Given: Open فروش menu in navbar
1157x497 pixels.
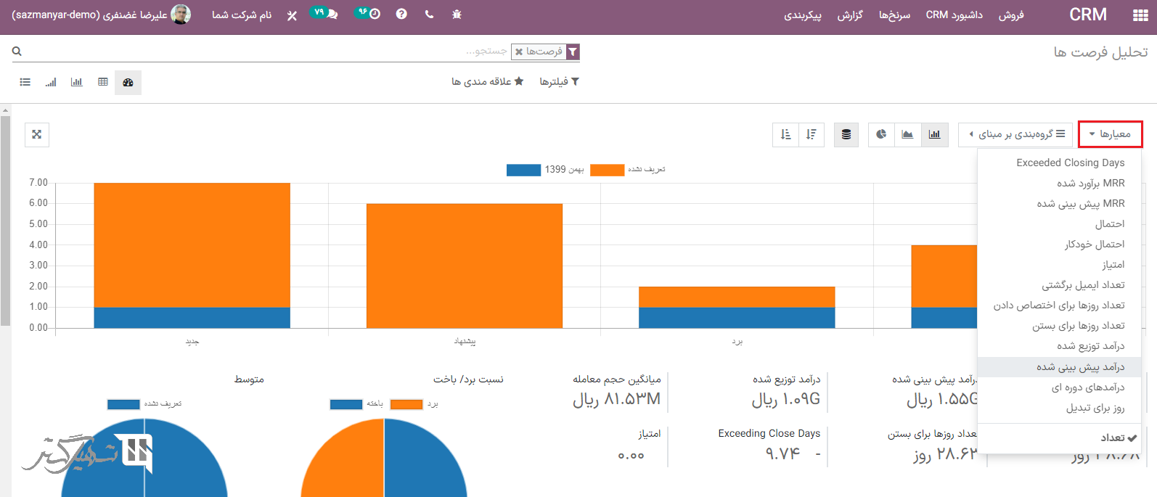Looking at the screenshot, I should coord(1011,15).
